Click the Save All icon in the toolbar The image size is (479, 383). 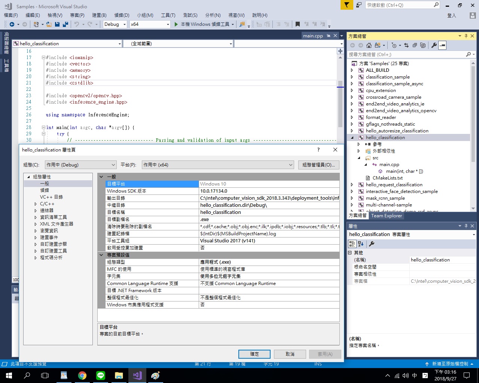pyautogui.click(x=65, y=24)
